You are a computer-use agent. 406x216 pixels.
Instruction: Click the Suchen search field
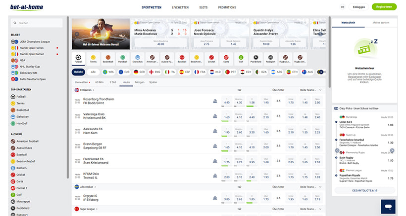(x=37, y=23)
